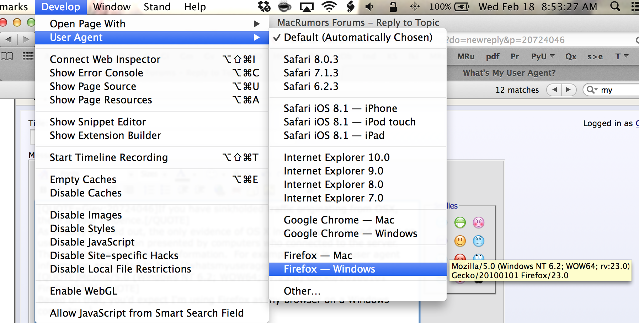Select Empty Caches
This screenshot has width=639, height=323.
point(152,179)
